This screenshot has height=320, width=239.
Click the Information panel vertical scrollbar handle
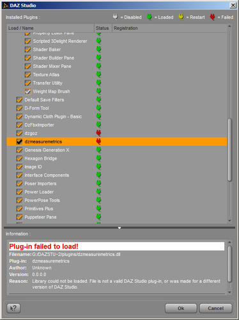coord(229,264)
